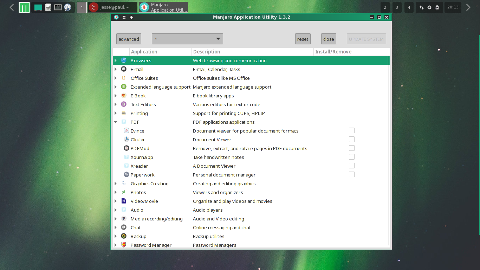Click the Paperwork app icon

click(127, 175)
